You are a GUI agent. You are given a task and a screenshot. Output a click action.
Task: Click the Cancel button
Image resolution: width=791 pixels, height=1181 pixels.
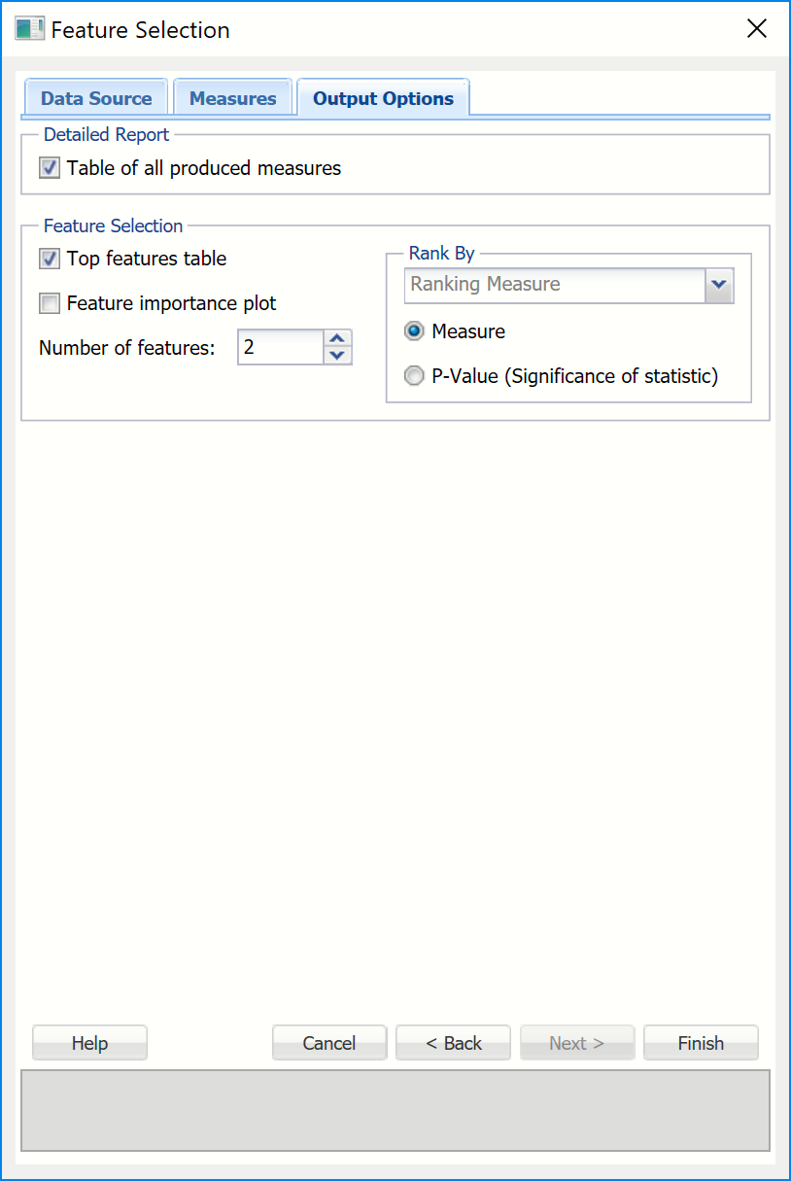click(x=328, y=1042)
